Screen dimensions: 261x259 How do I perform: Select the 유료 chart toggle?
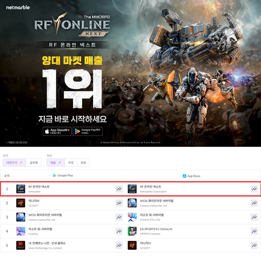(83, 163)
